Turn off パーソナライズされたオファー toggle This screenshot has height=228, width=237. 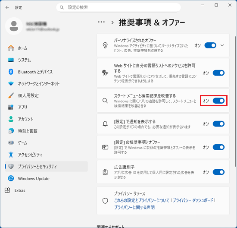pyautogui.click(x=210, y=45)
